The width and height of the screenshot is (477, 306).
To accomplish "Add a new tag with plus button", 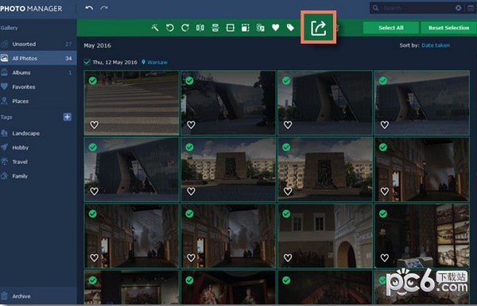I will (68, 117).
